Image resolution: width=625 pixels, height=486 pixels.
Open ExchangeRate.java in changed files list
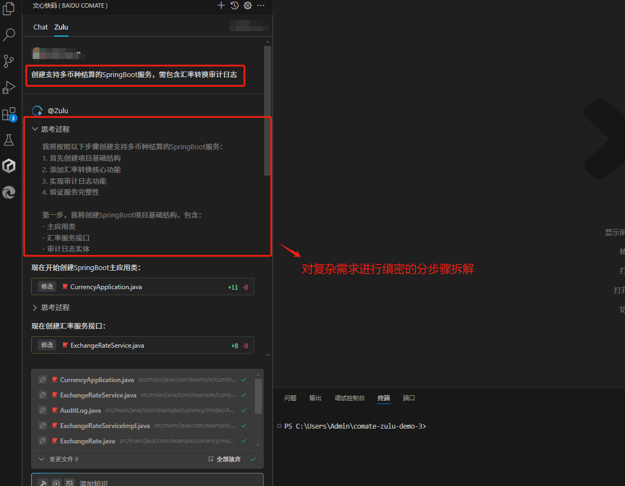click(x=87, y=441)
